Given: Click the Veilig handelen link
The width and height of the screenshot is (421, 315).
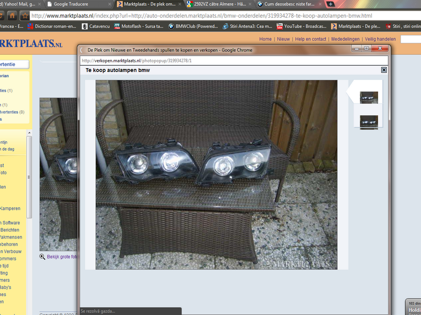Looking at the screenshot, I should 380,39.
